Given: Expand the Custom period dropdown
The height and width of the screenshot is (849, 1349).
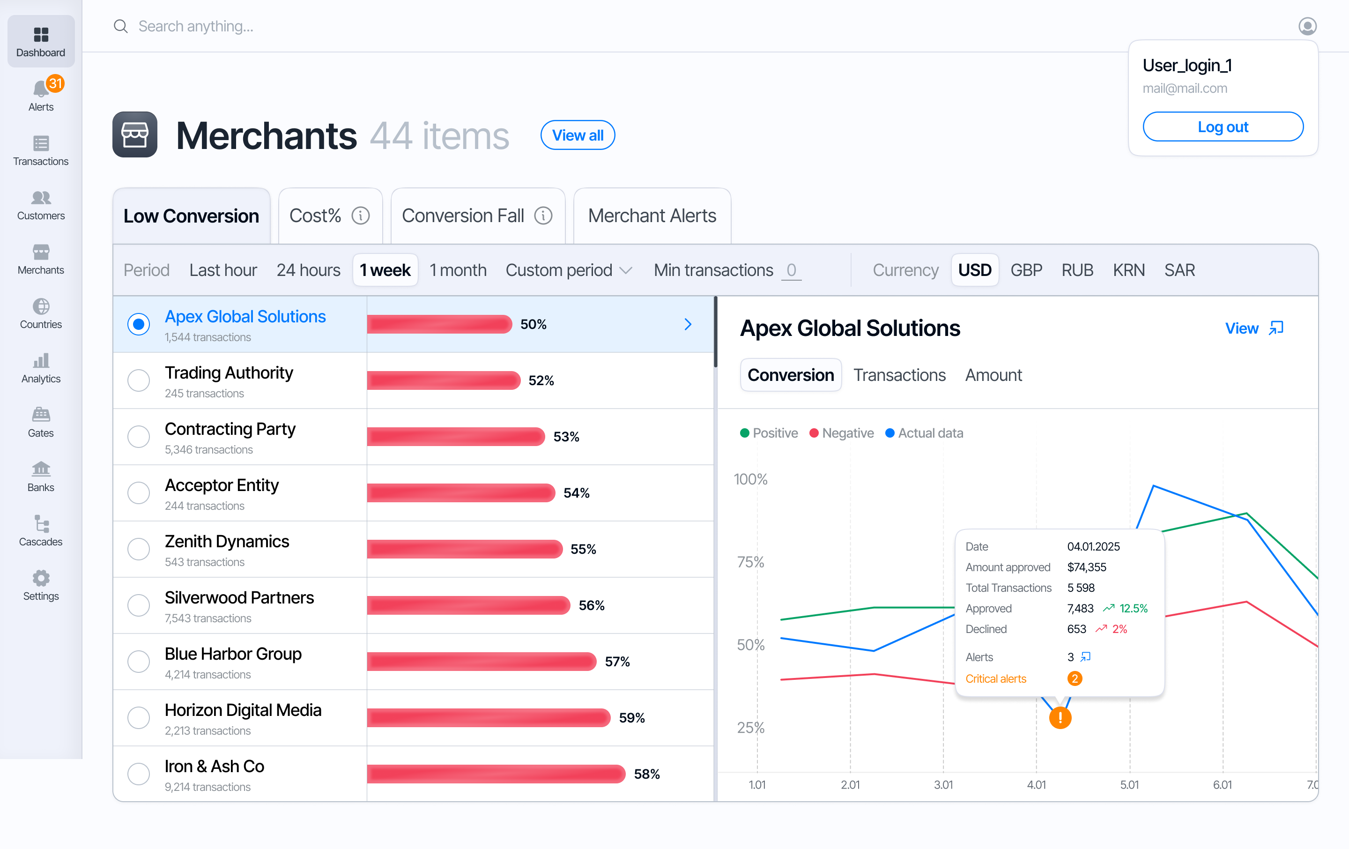Looking at the screenshot, I should point(568,270).
